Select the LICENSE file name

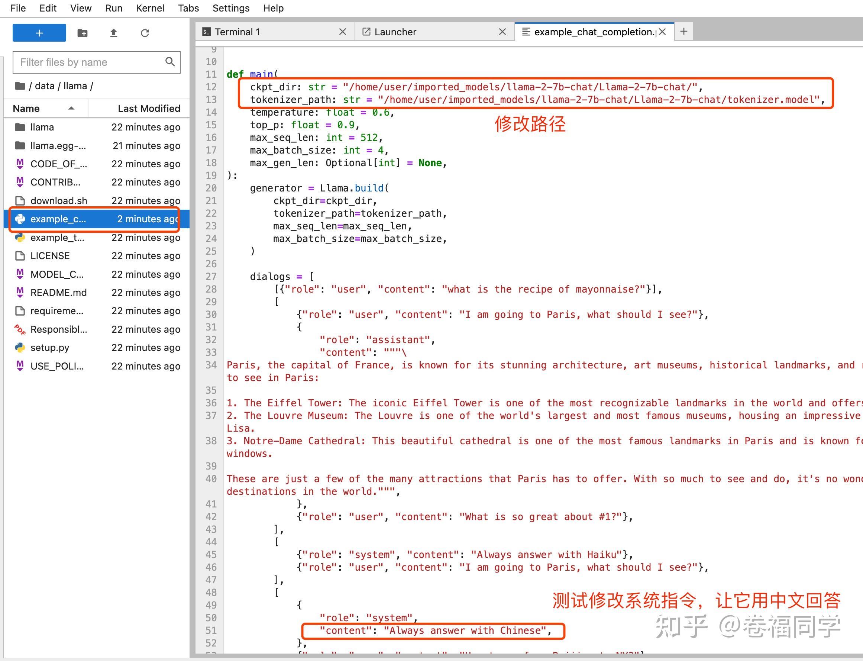tap(50, 256)
